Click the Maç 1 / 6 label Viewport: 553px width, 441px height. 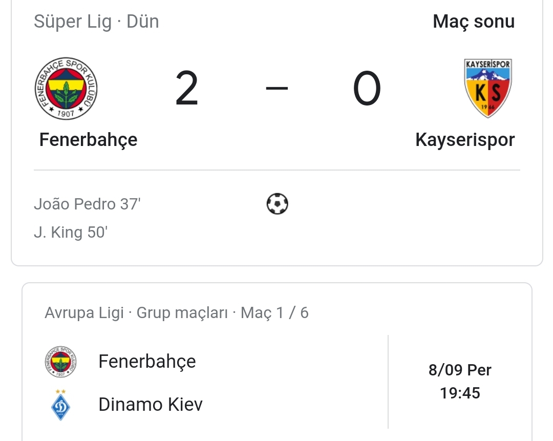click(275, 312)
